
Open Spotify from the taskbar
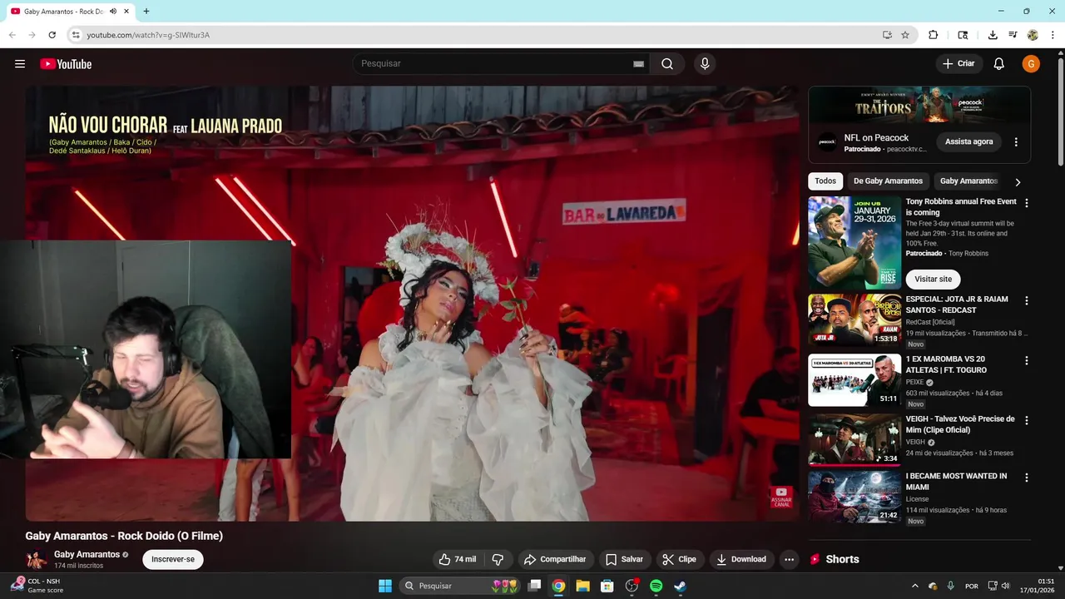coord(656,586)
